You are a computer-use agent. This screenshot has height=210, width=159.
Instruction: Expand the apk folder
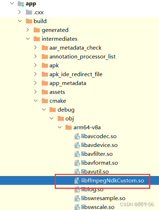point(35,65)
